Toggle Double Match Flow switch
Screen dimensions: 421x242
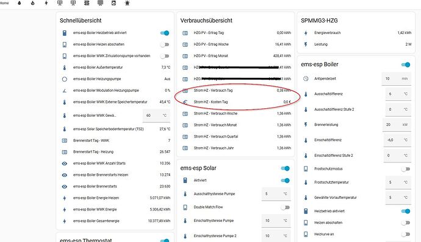[x=285, y=207]
